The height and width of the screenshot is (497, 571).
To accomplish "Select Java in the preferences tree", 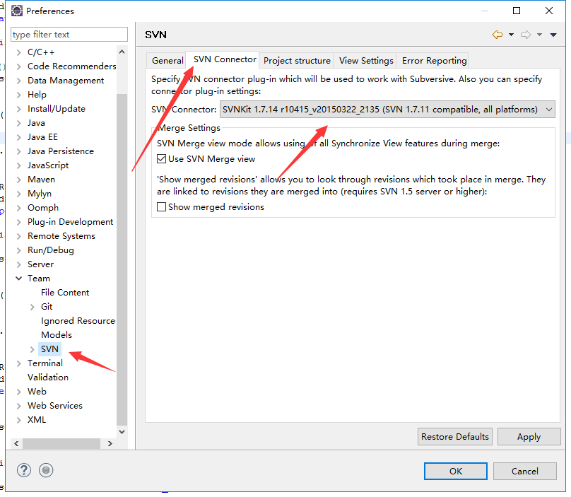I will [36, 123].
